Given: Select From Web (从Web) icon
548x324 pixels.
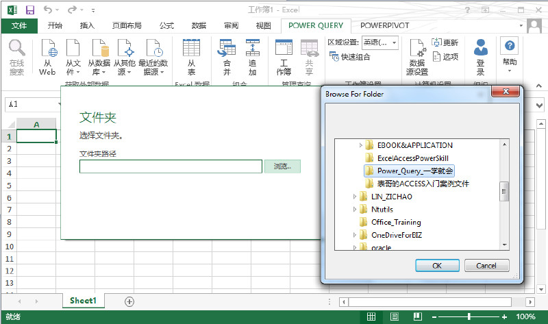Looking at the screenshot, I should click(47, 58).
